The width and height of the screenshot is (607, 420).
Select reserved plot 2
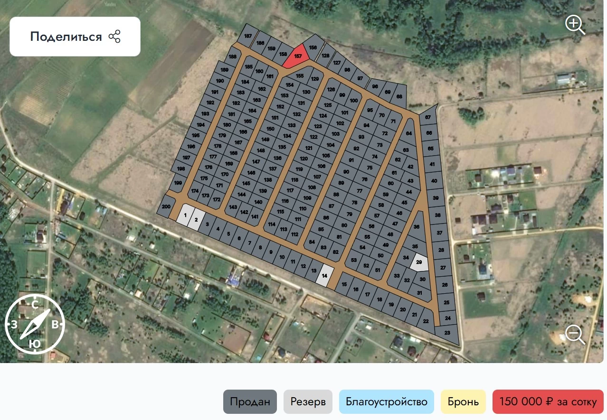[196, 220]
